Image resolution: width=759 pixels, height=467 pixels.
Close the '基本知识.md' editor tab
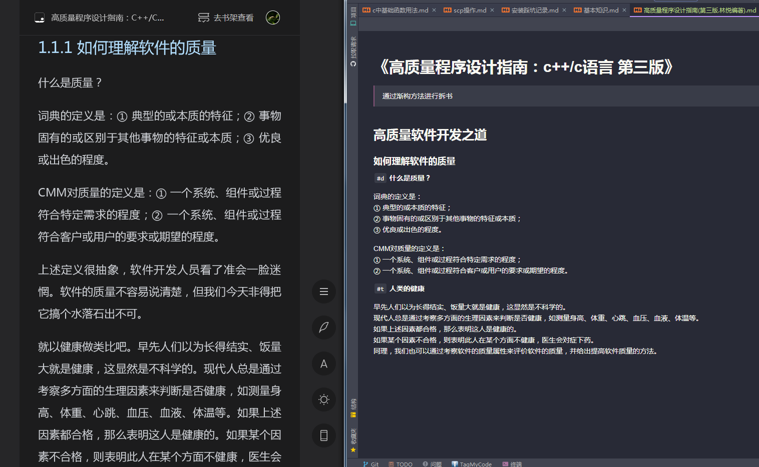point(624,10)
